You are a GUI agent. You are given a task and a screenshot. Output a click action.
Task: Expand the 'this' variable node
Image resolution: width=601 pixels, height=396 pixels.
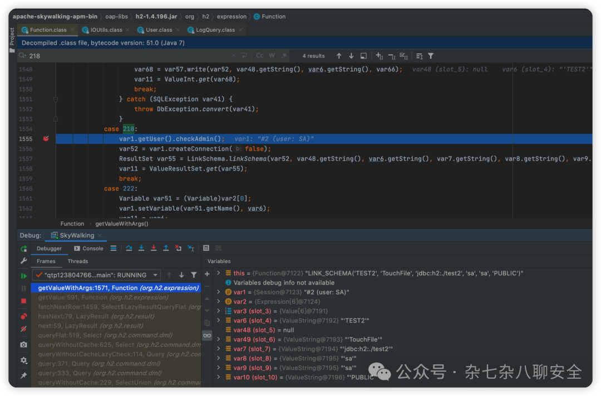pyautogui.click(x=219, y=273)
